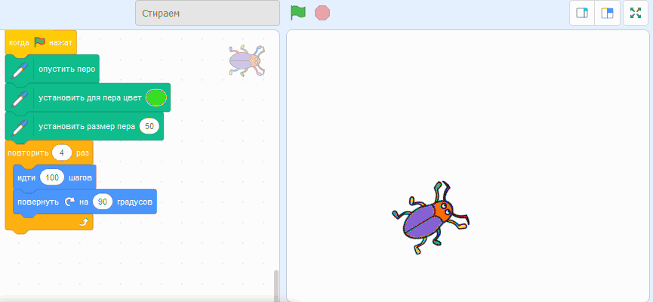
Task: Switch to small stage layout
Action: point(582,13)
